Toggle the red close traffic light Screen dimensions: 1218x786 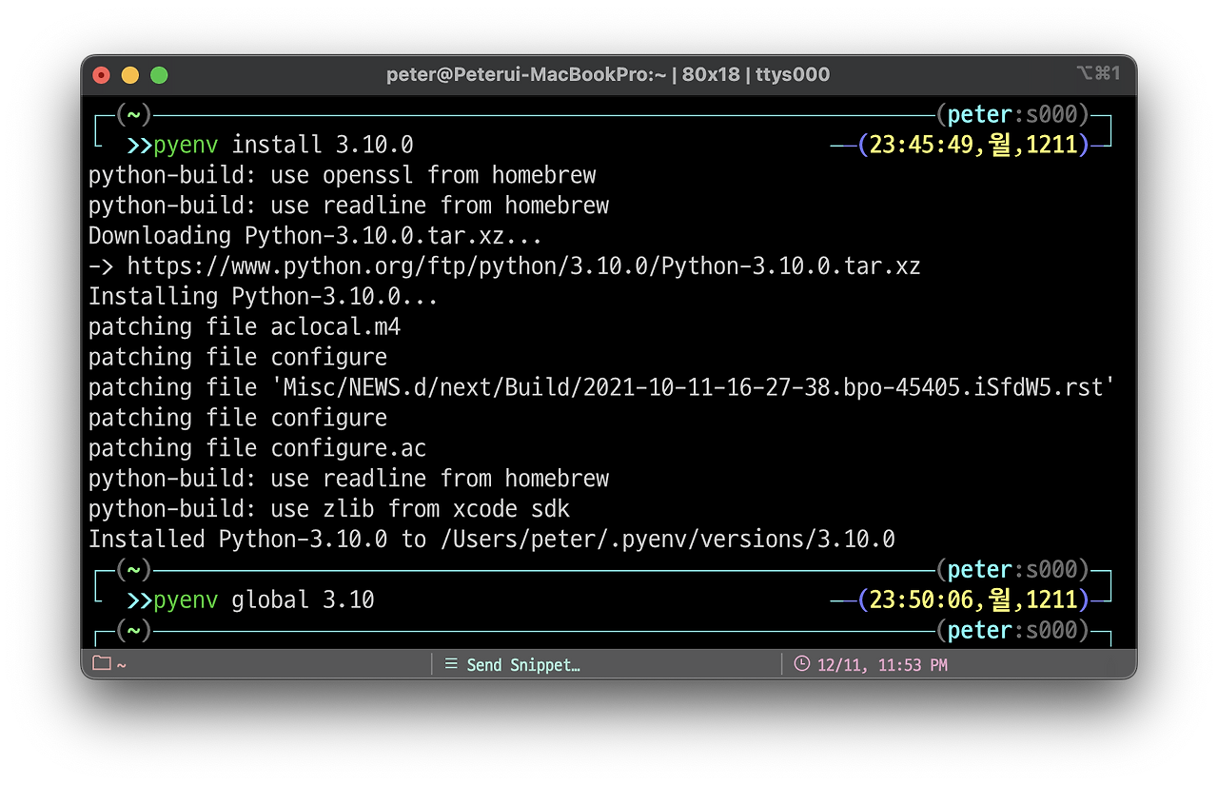101,74
